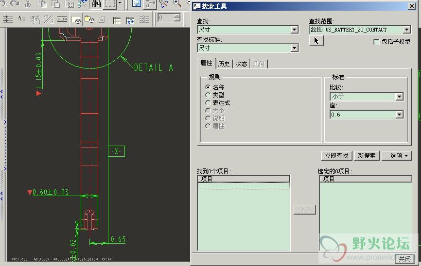Click the >> transfer button
The width and height of the screenshot is (421, 266).
pos(304,209)
